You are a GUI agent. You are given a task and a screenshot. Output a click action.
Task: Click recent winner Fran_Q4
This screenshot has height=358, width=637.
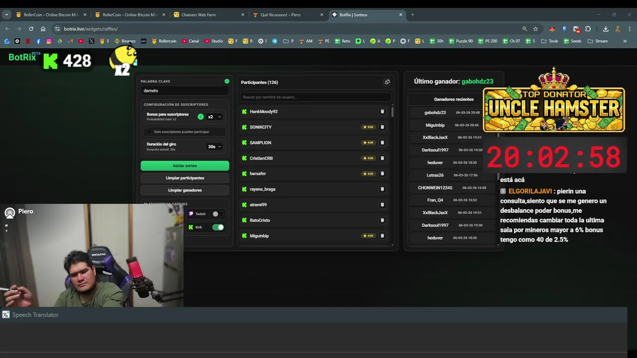click(x=435, y=200)
